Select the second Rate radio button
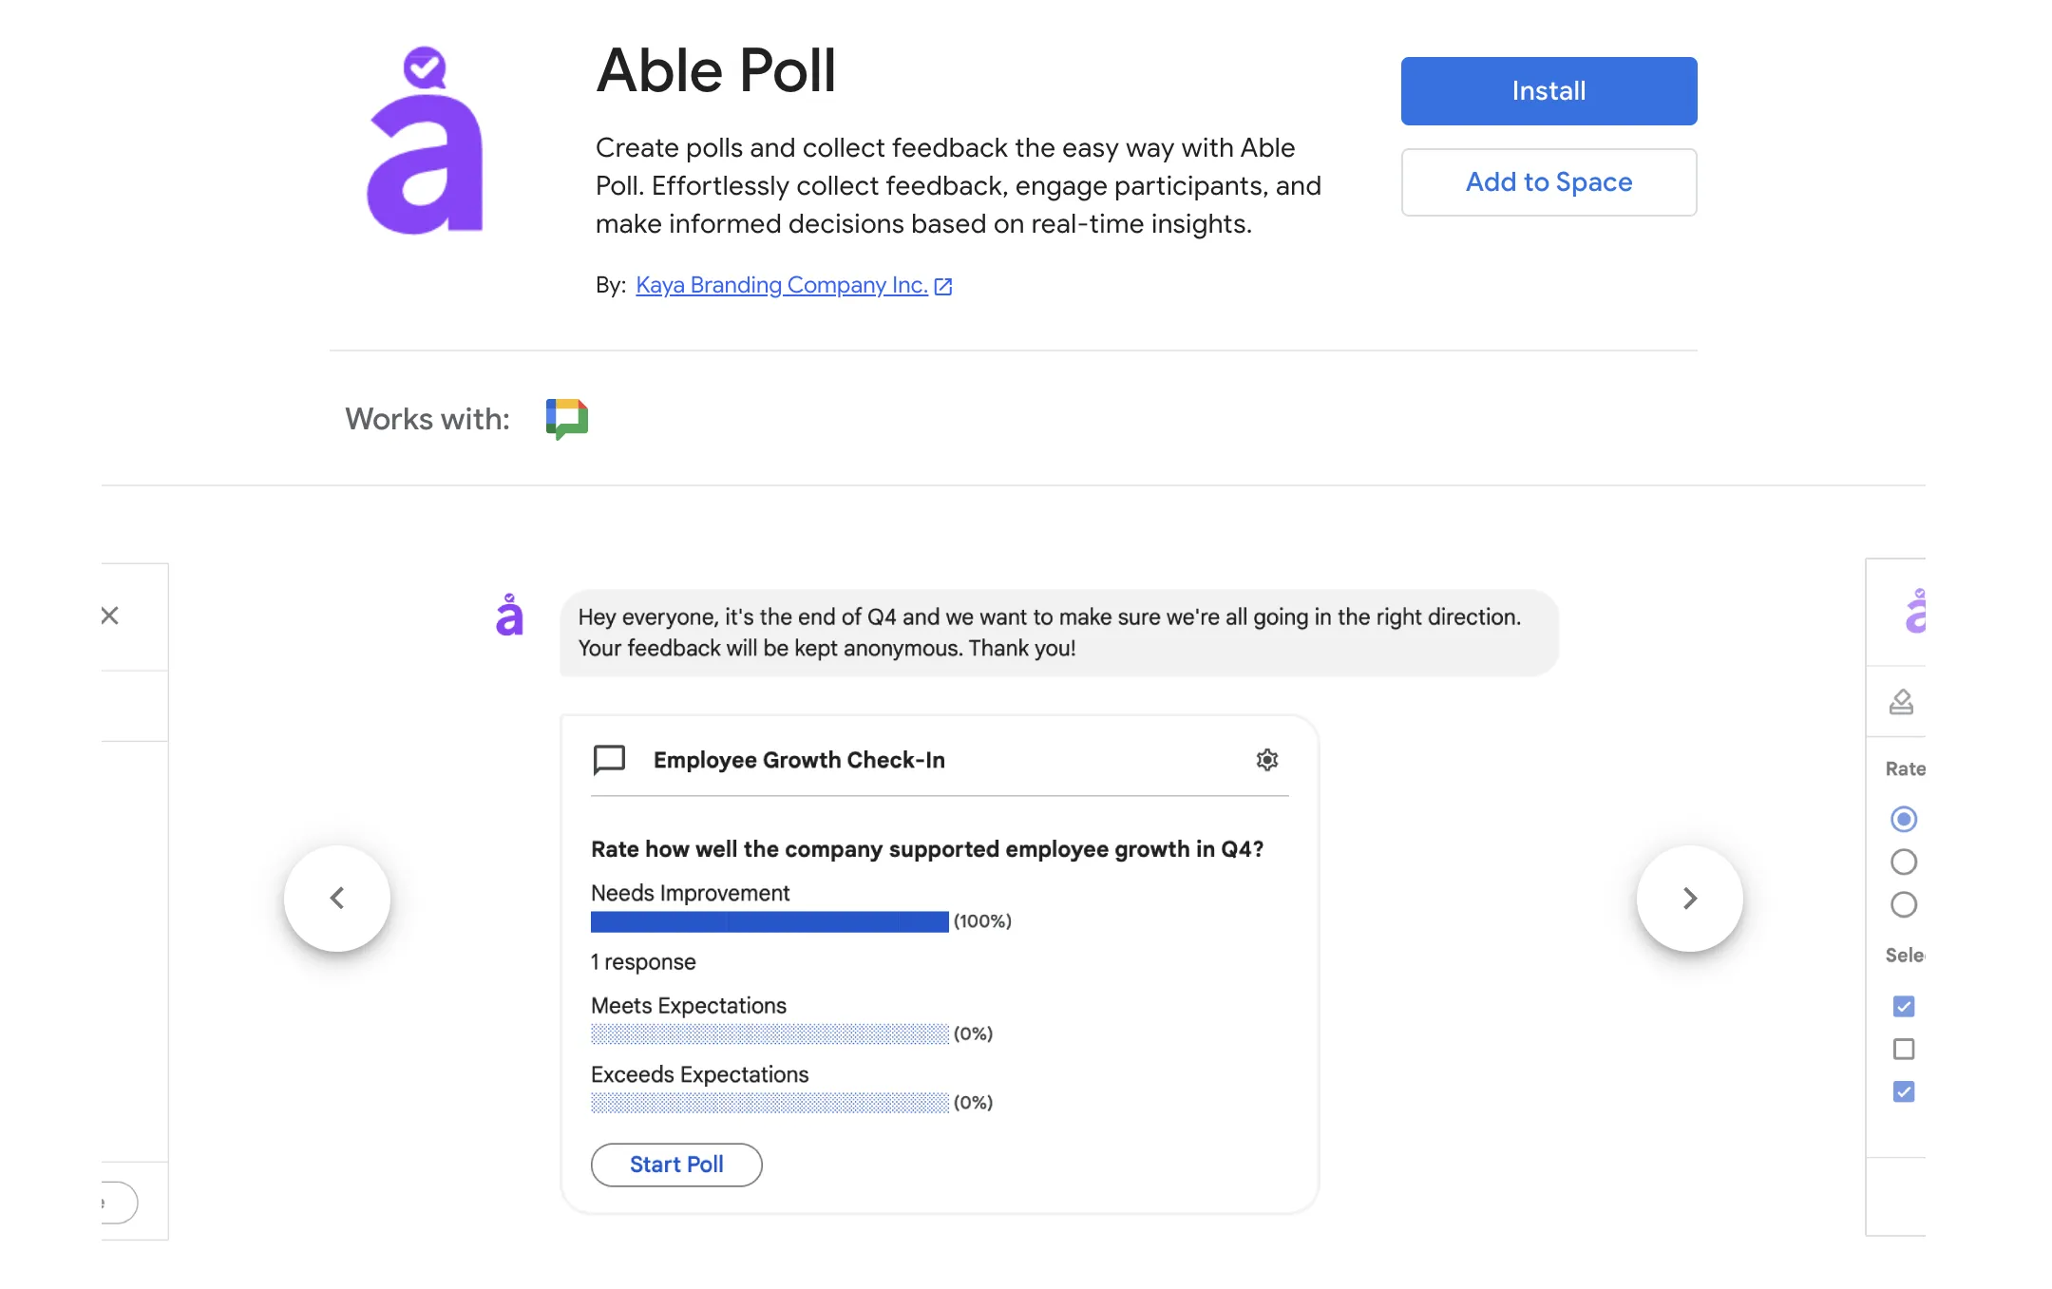This screenshot has height=1289, width=2052. point(1904,862)
